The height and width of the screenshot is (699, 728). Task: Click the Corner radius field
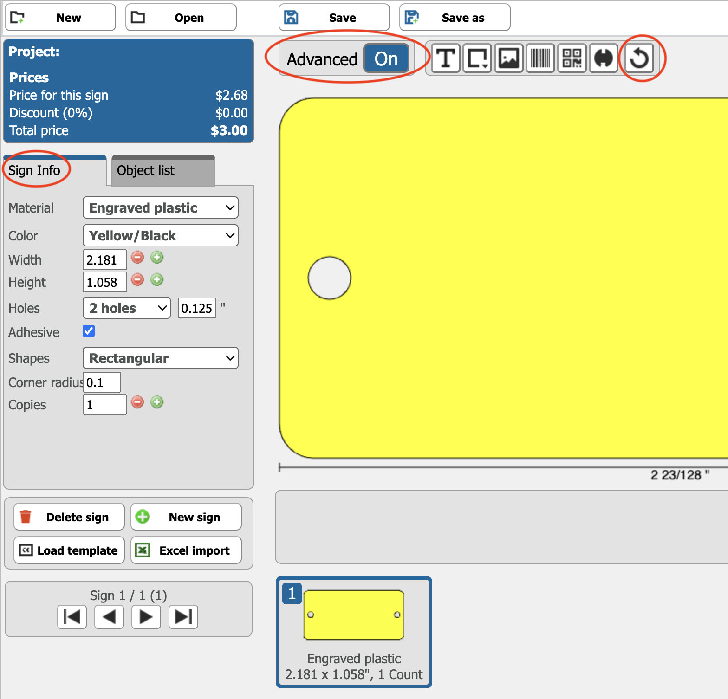tap(102, 382)
